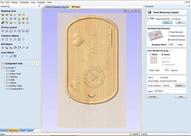Click the Toolpaths panel pin icon
The width and height of the screenshot is (191, 136).
pos(189,6)
